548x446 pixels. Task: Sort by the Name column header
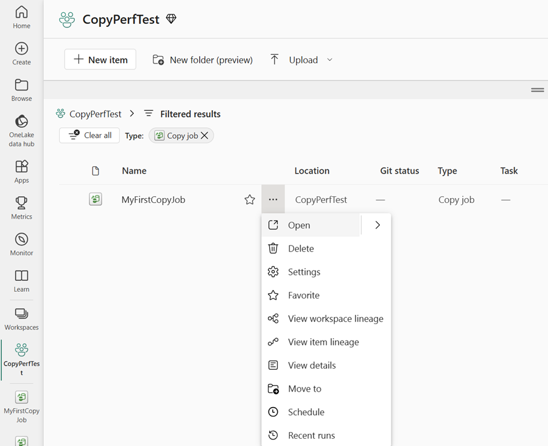pos(134,171)
